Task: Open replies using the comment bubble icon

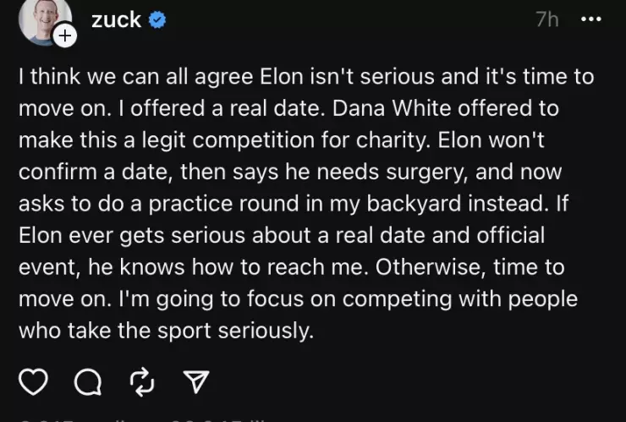Action: (x=87, y=383)
